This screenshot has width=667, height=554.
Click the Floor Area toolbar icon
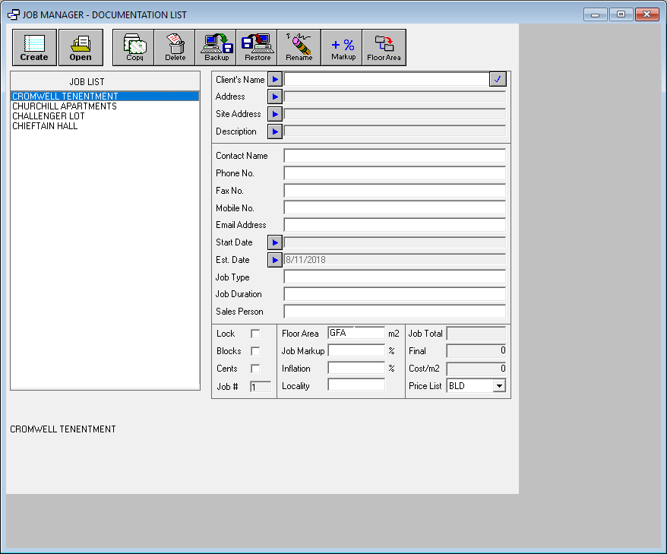point(384,47)
